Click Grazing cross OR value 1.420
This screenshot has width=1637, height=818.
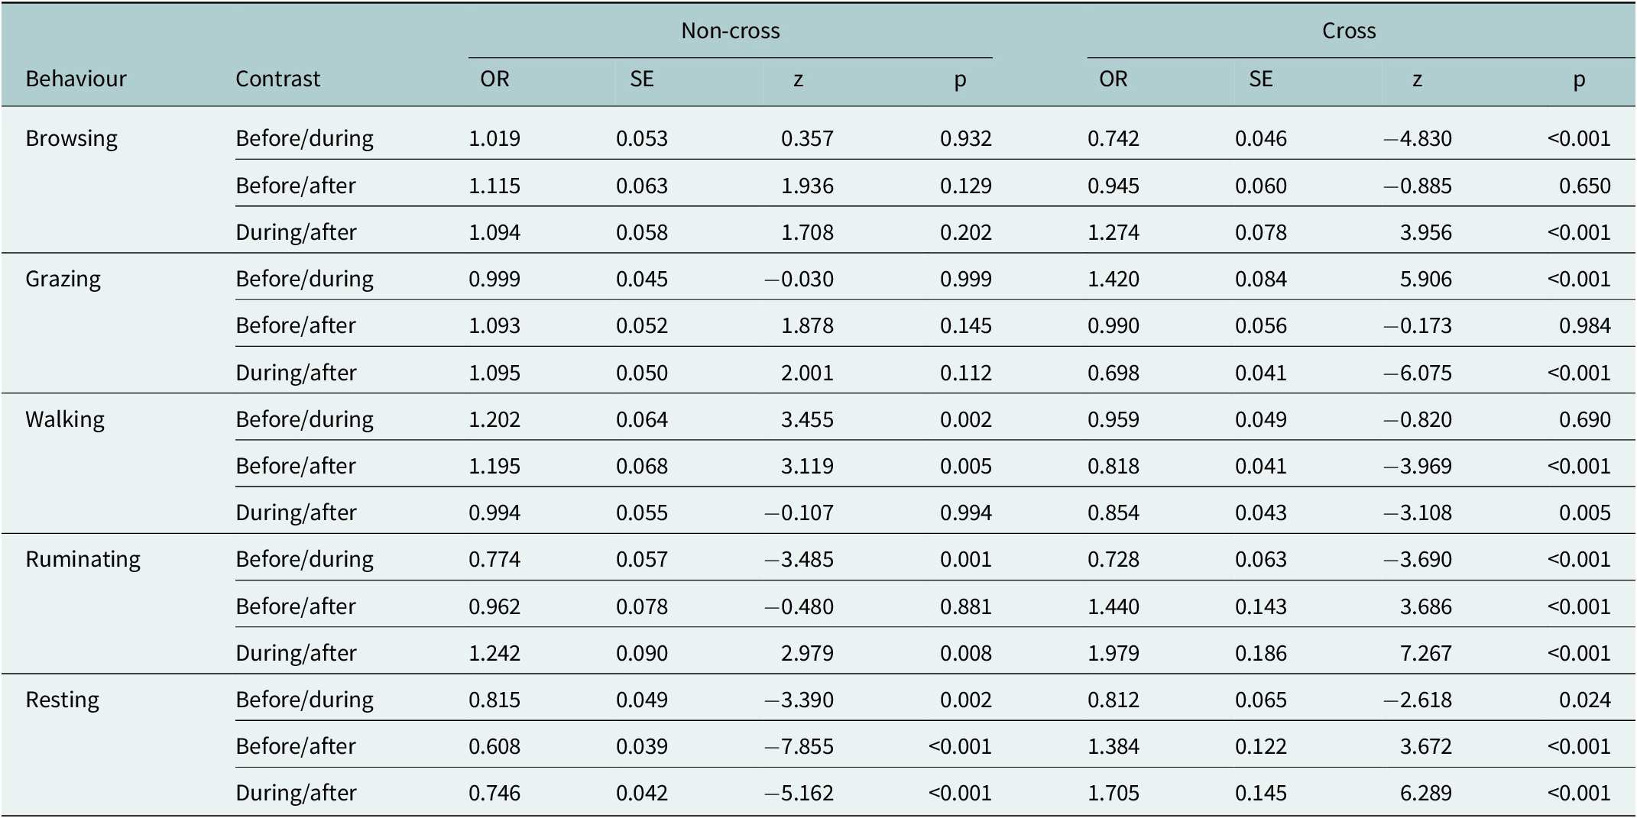(x=1113, y=279)
